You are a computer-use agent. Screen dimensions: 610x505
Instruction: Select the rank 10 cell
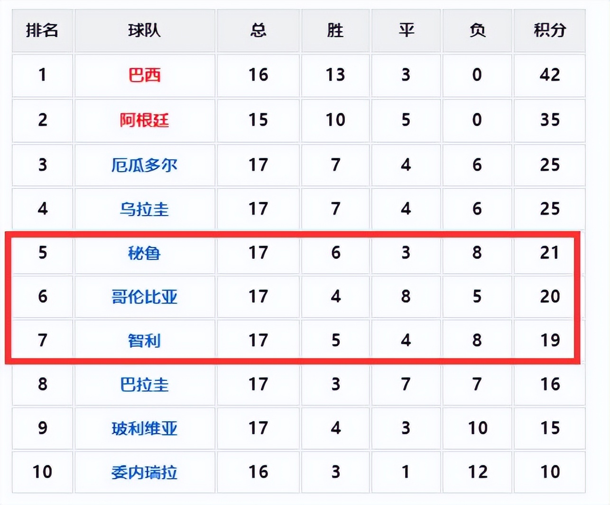[x=42, y=472]
